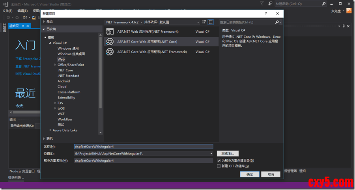Viewport: 355px width, 190px height.
Task: Click the Quick Launch magnifier icon
Action: pos(324,4)
